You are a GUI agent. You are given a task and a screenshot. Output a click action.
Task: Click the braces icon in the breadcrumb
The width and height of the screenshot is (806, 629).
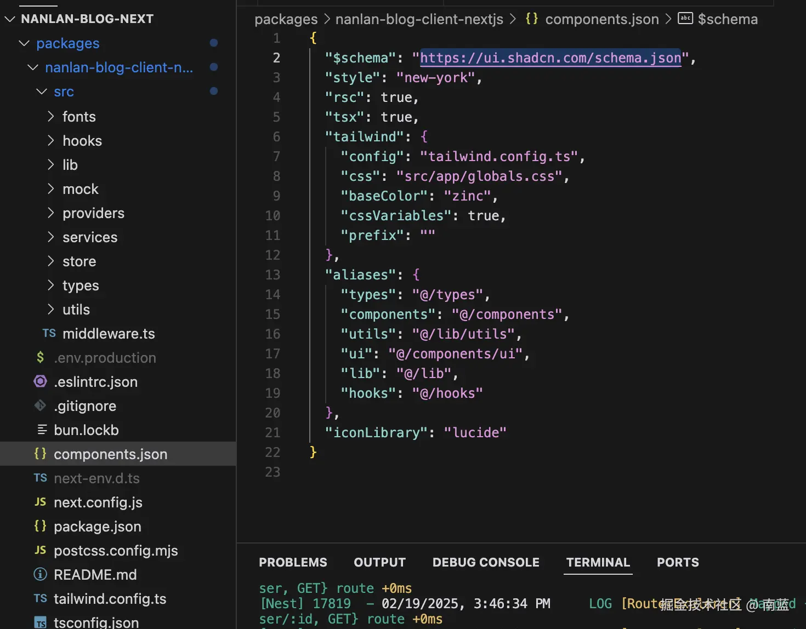(532, 19)
